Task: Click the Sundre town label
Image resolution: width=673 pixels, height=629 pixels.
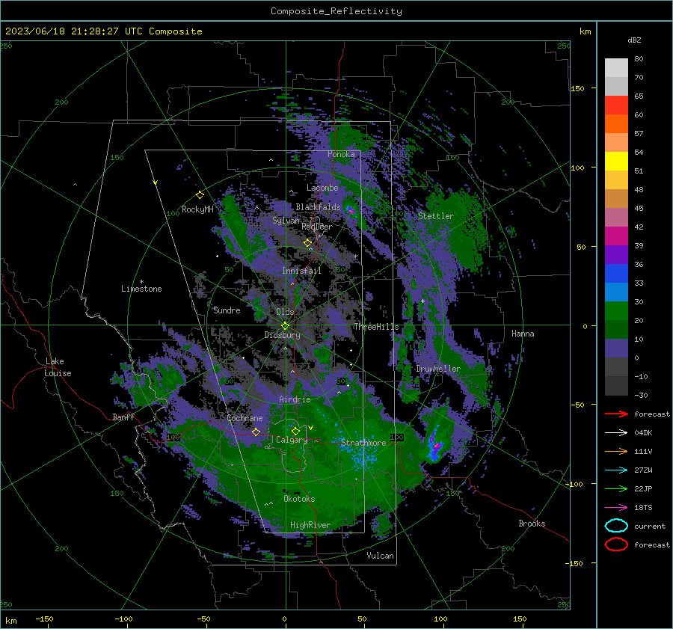Action: [227, 310]
